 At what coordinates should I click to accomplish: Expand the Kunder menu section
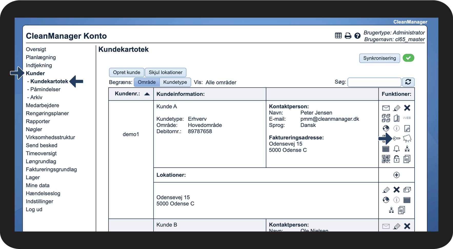click(x=35, y=73)
